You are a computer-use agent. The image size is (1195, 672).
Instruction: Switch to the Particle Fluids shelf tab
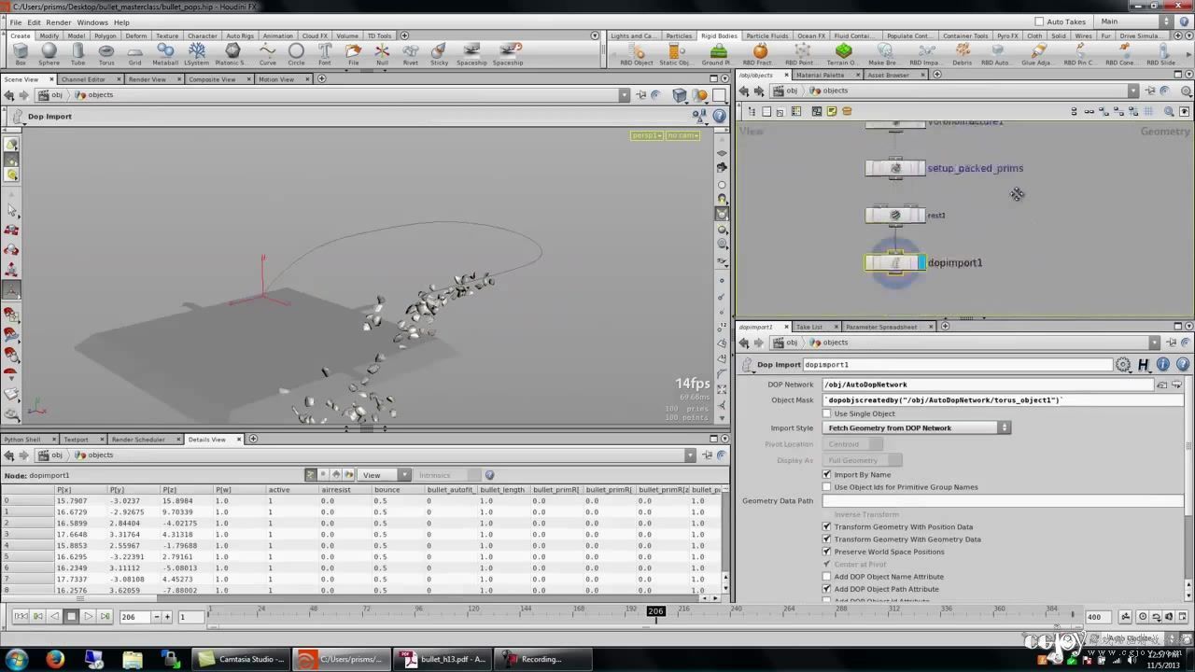click(x=766, y=36)
